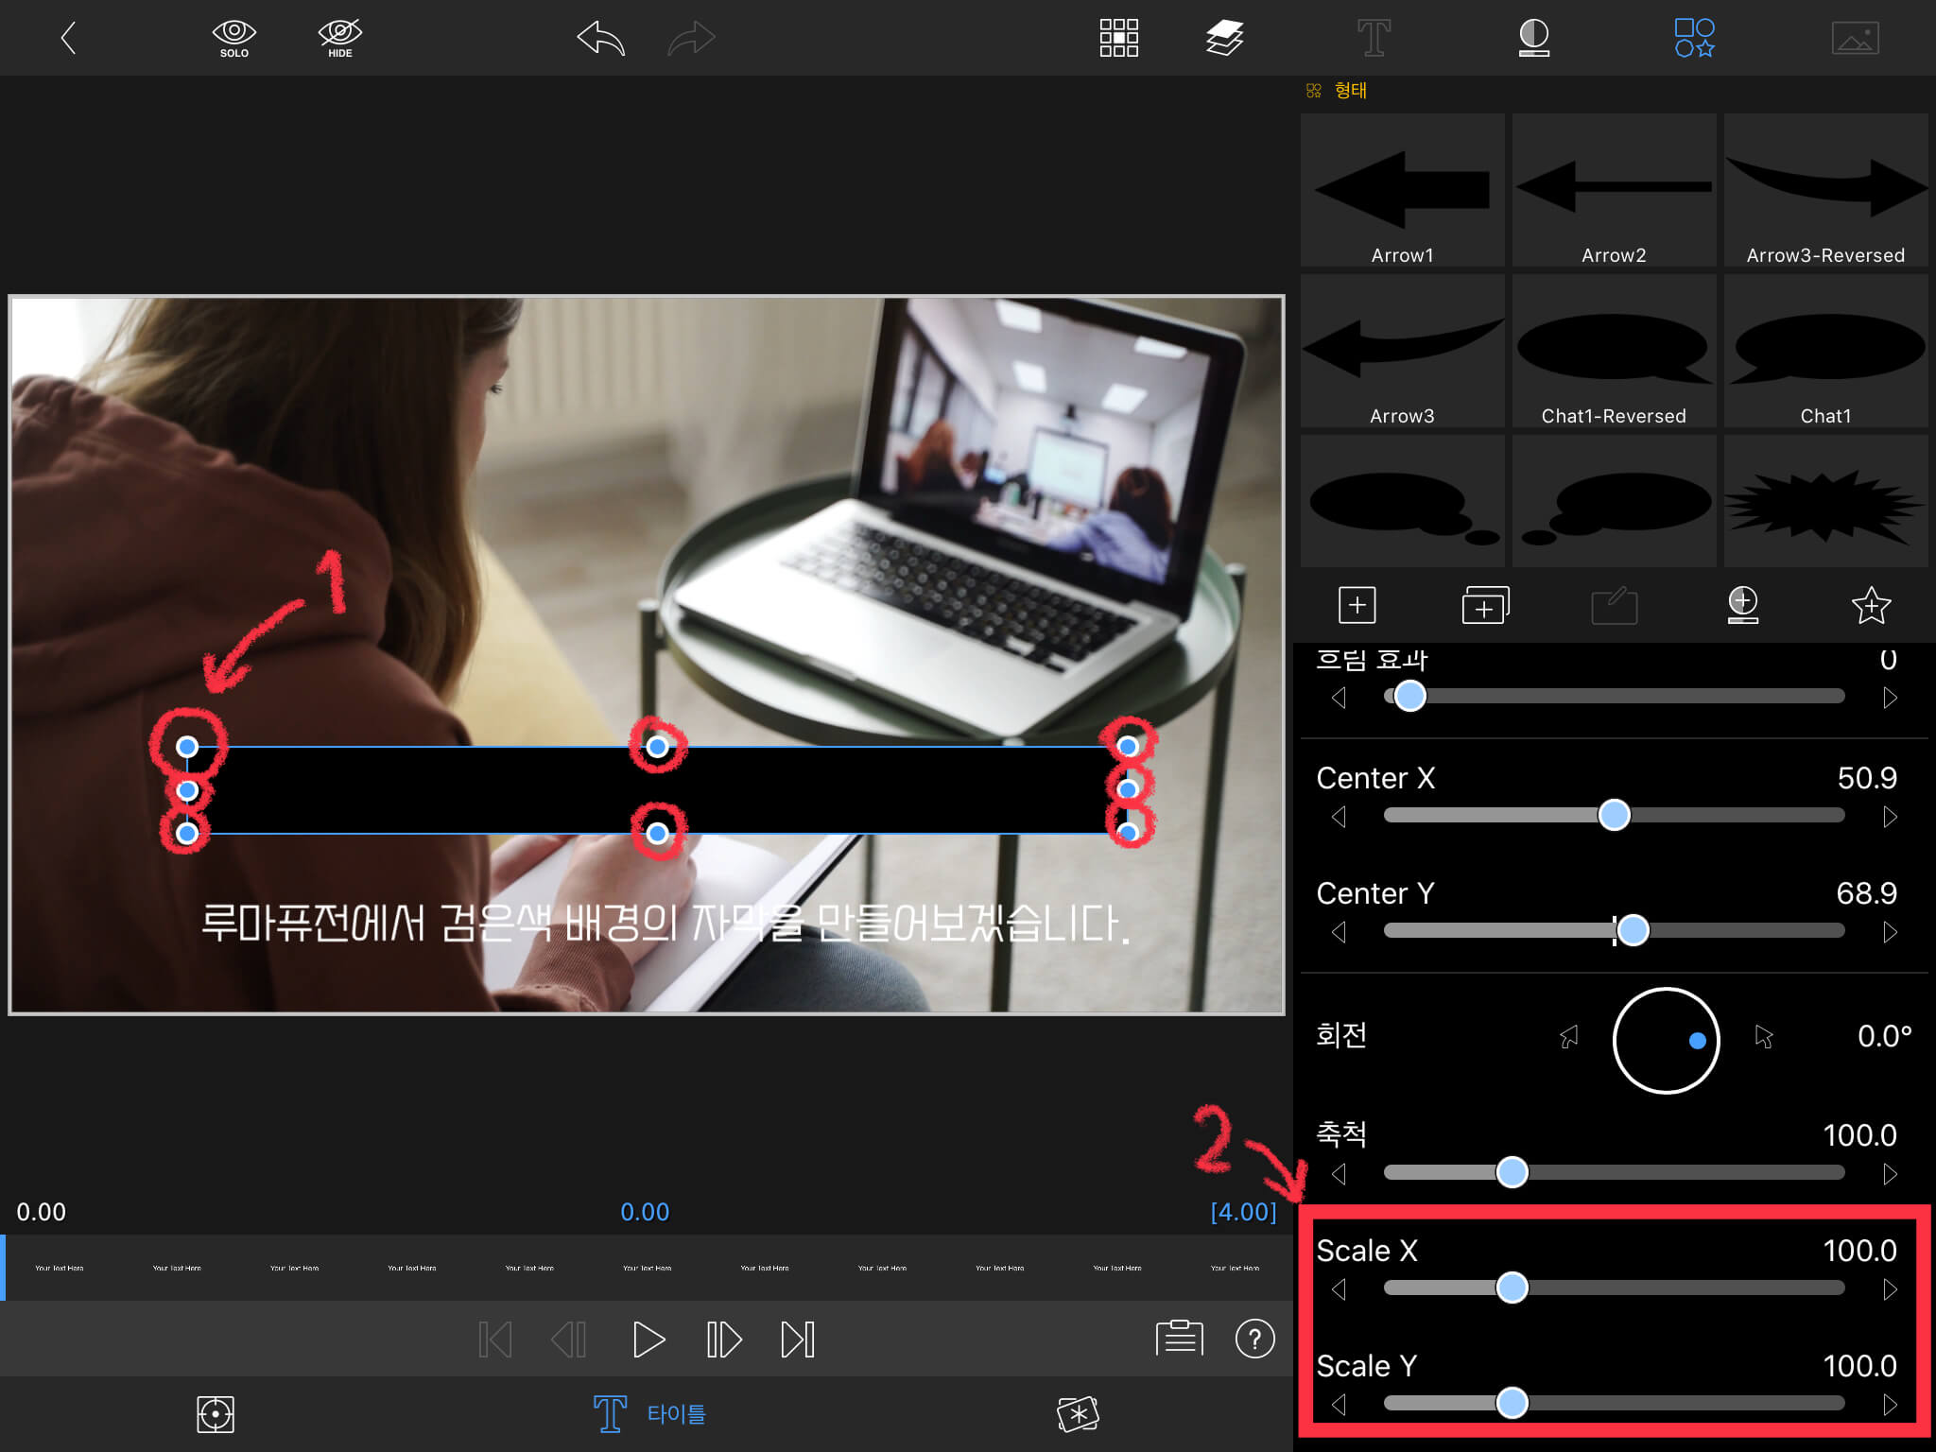Image resolution: width=1936 pixels, height=1452 pixels.
Task: Open the contrast style tab icon
Action: click(x=1533, y=39)
